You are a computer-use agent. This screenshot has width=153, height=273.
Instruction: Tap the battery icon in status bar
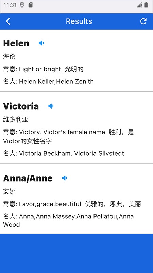(146, 5)
